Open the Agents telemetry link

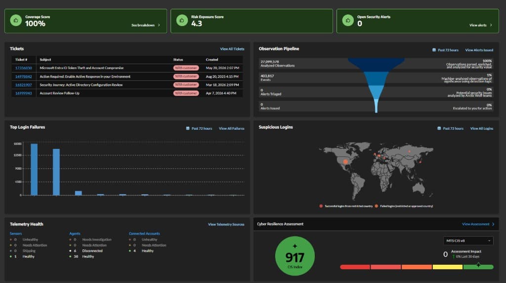click(x=75, y=233)
